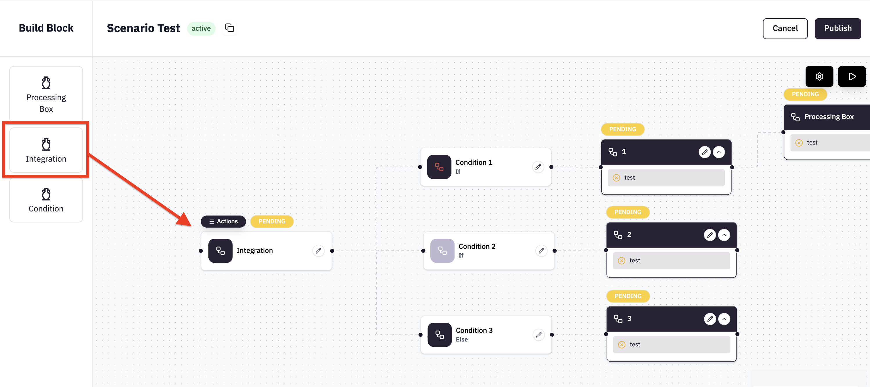Viewport: 870px width, 387px height.
Task: Open the canvas settings gear button
Action: coord(819,76)
